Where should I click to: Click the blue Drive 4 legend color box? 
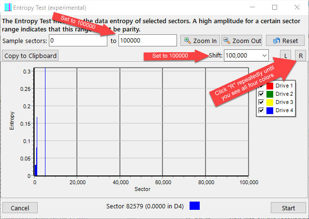click(x=270, y=110)
